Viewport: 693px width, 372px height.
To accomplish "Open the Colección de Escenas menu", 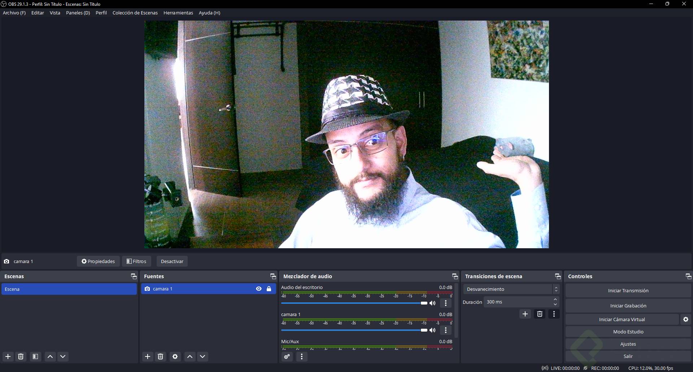I will coord(135,13).
